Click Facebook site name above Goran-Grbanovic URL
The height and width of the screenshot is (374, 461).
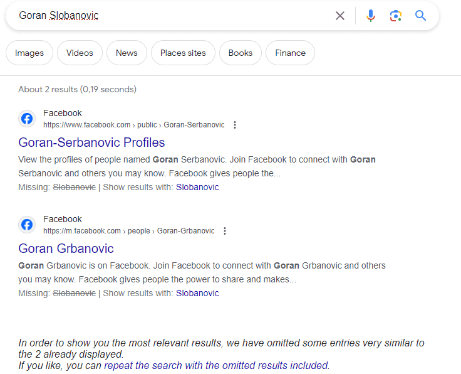[63, 219]
